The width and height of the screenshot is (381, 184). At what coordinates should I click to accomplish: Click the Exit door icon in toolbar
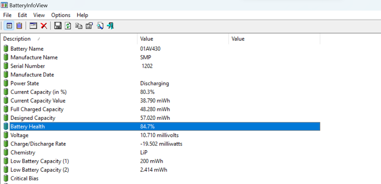tap(110, 26)
